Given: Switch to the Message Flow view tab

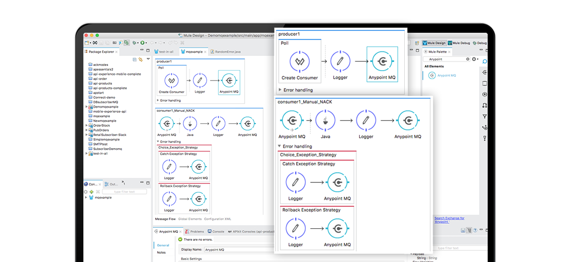Looking at the screenshot, I should pos(165,219).
